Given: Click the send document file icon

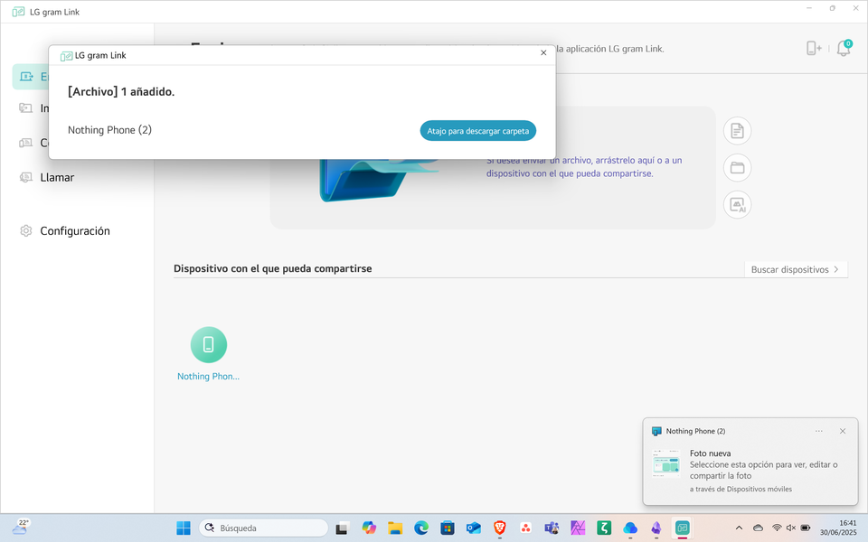Looking at the screenshot, I should point(737,131).
